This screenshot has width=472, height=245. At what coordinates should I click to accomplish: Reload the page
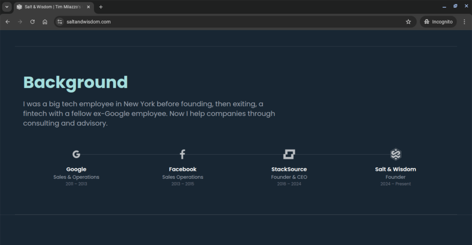[x=33, y=22]
